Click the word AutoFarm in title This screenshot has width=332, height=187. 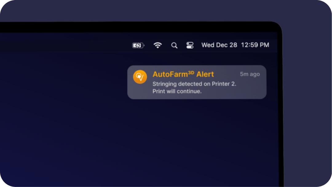(170, 74)
